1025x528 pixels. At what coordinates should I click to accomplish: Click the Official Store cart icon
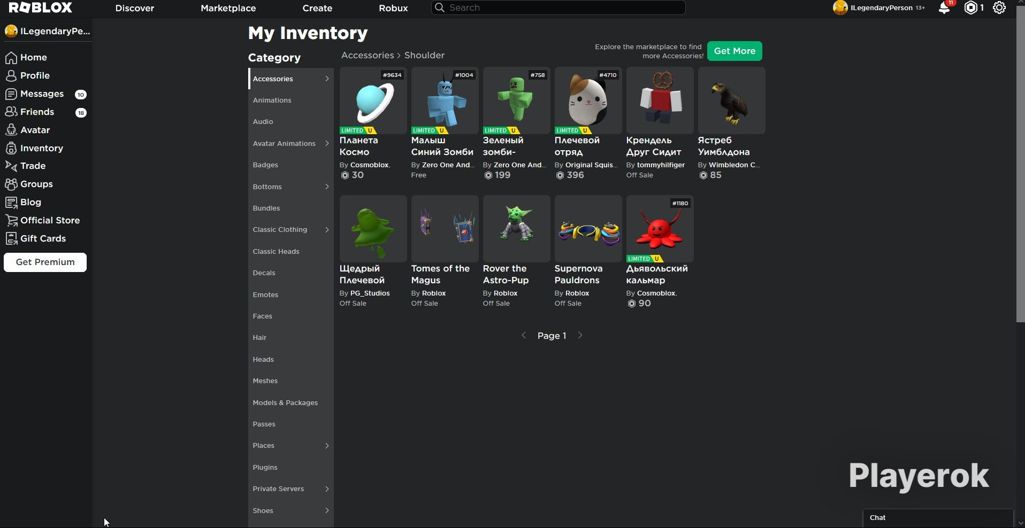tap(11, 221)
